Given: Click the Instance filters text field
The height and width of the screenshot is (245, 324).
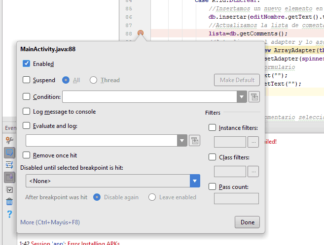Looking at the screenshot, I should tap(230, 142).
